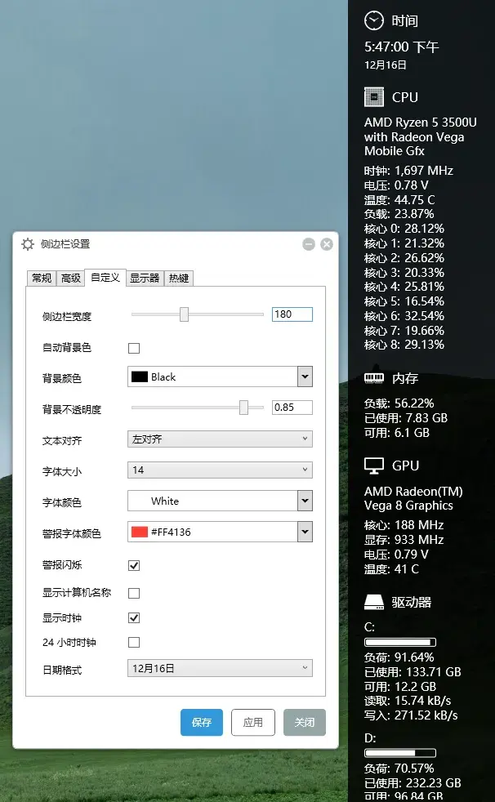Click the 核心 0: 28.12% line

(x=404, y=229)
